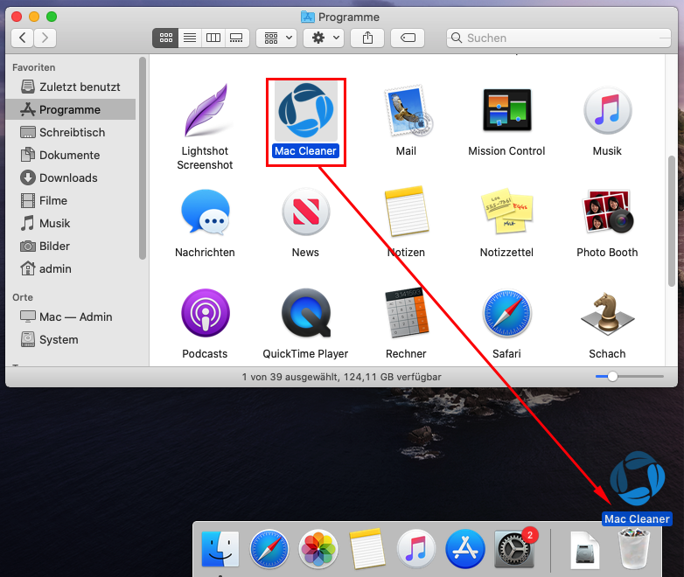Select Programme in the sidebar
This screenshot has height=577, width=684.
point(71,109)
